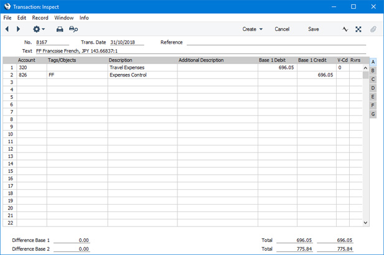
Task: Open the Record menu
Action: coord(40,18)
